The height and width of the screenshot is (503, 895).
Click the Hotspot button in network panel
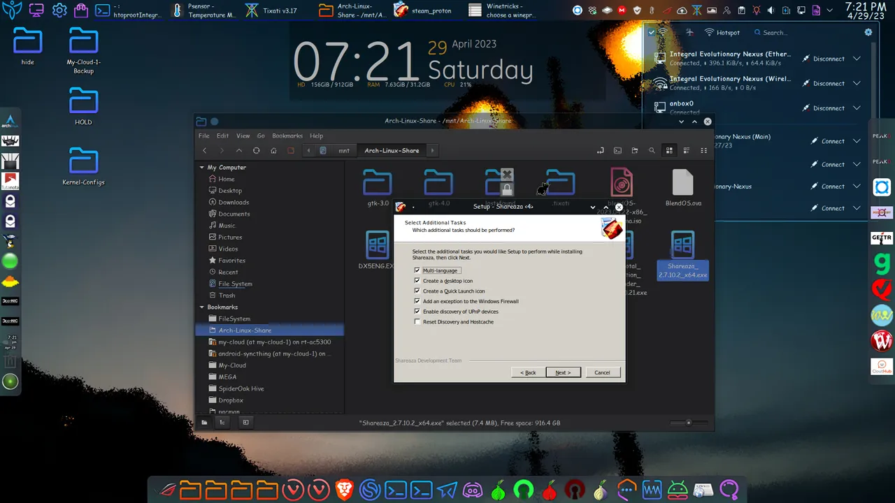tap(722, 32)
